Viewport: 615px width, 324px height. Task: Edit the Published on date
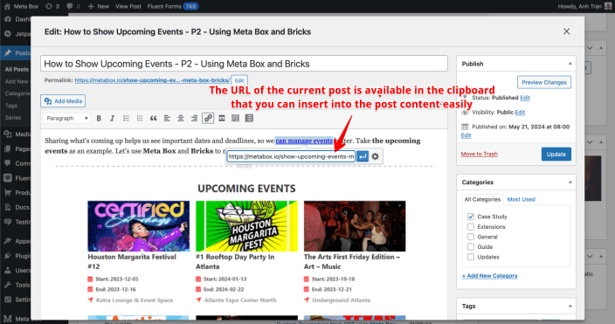466,135
